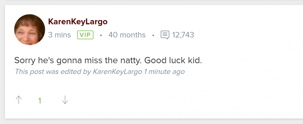Click the gray page background below the post
The image size is (303, 124).
[151, 121]
